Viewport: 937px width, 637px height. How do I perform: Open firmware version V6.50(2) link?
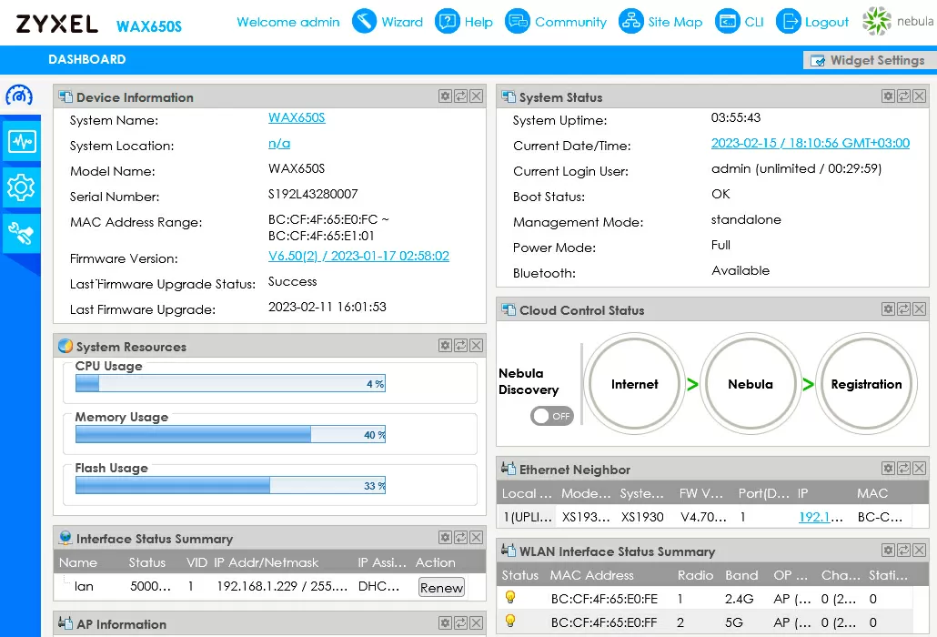click(x=358, y=256)
